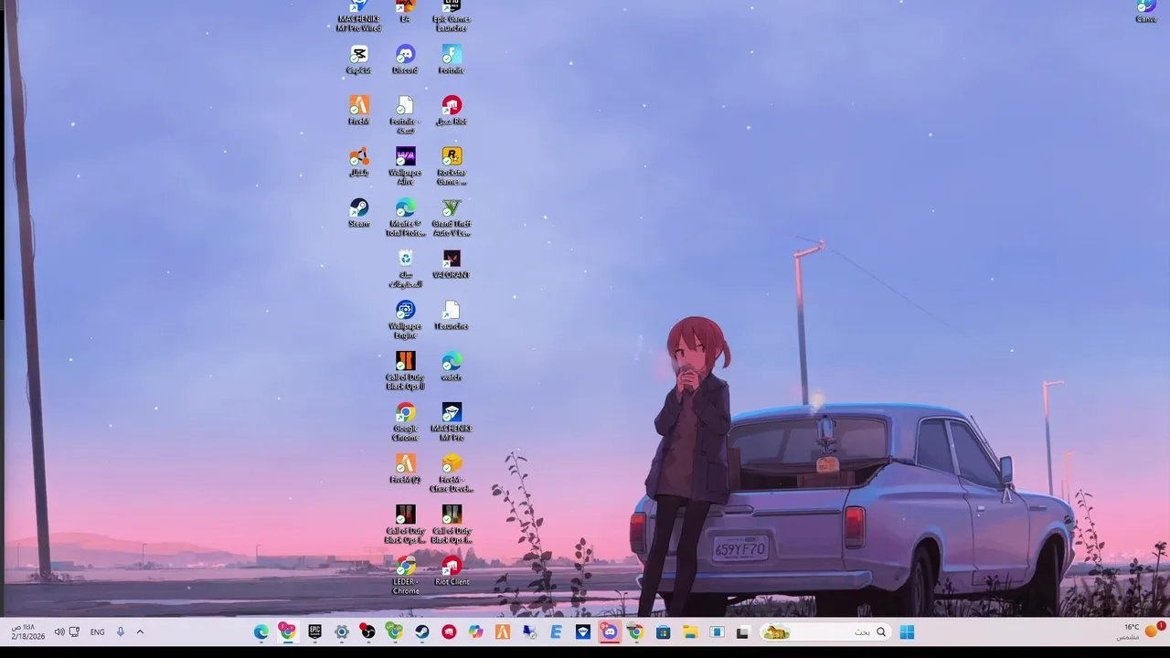
Task: Select the Wallpaper Alive desktop icon
Action: [x=405, y=166]
